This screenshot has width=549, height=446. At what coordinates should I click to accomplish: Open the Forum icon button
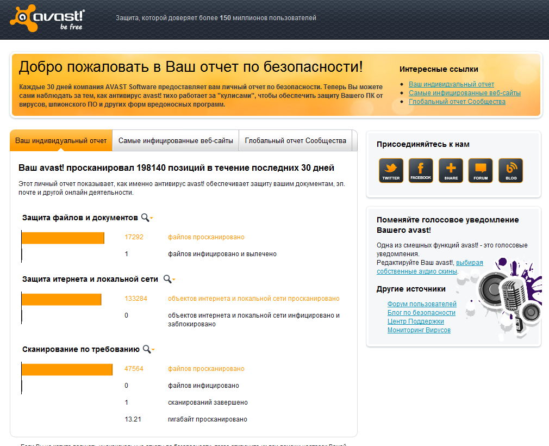[481, 170]
